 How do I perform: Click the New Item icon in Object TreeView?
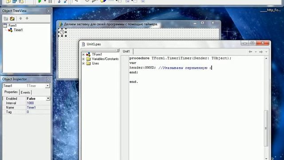pyautogui.click(x=6, y=19)
